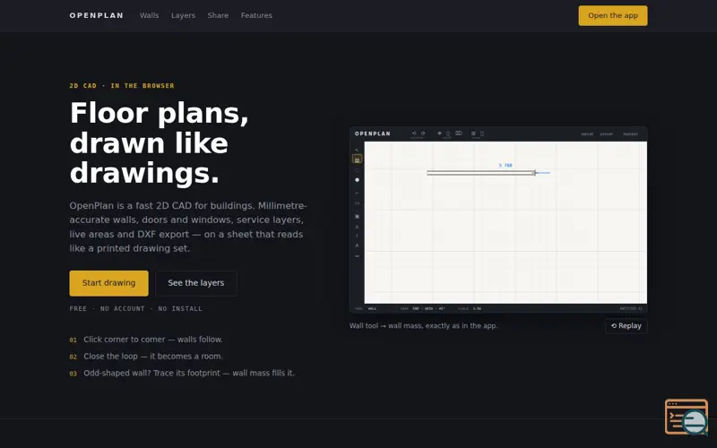Select the letter A text tool in preview
The image size is (717, 448).
point(357,246)
